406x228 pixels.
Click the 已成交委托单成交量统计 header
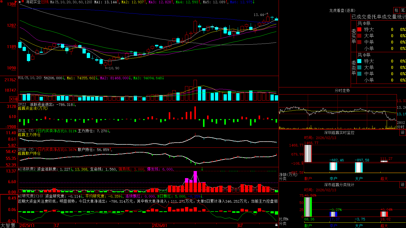coord(379,17)
